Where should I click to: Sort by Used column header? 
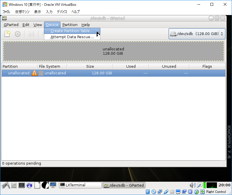click(131, 66)
